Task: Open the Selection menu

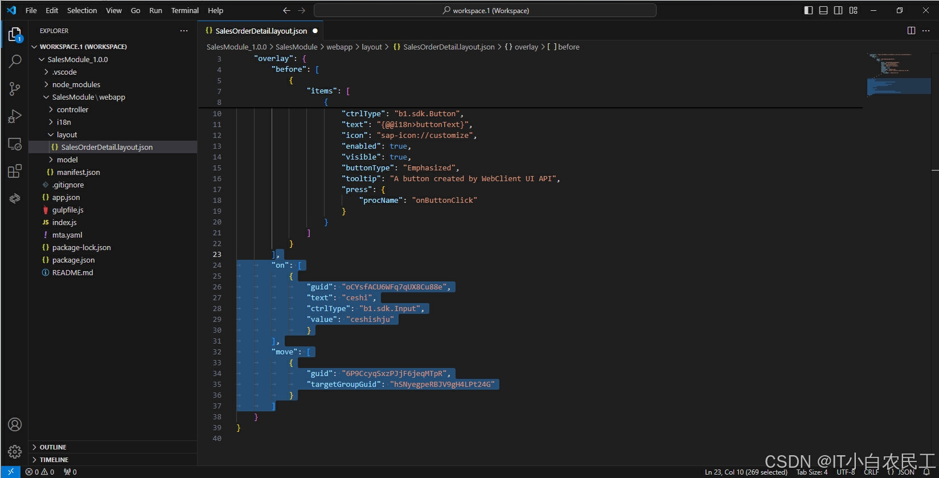Action: coord(82,10)
